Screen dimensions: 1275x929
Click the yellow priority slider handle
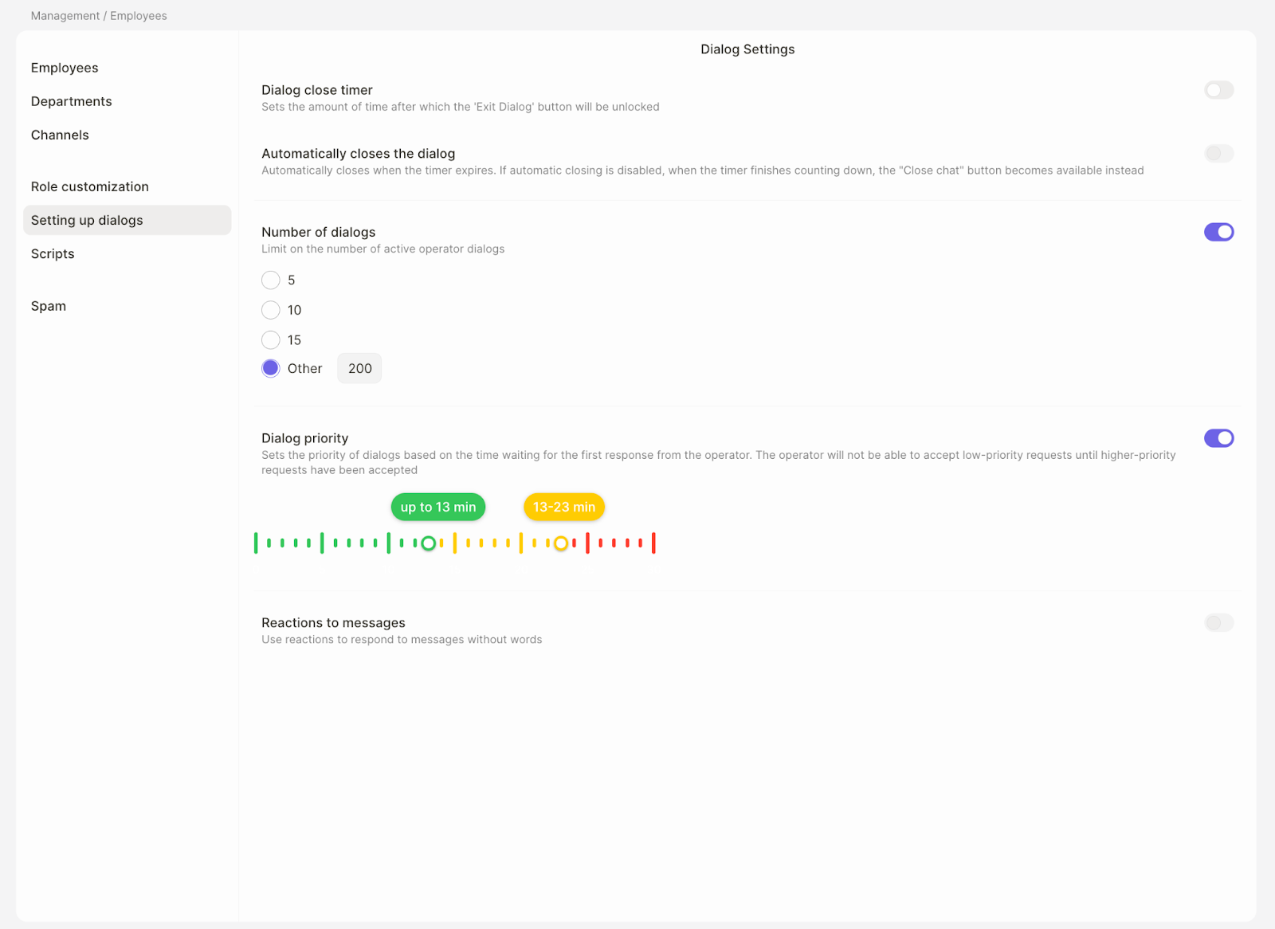click(x=561, y=543)
